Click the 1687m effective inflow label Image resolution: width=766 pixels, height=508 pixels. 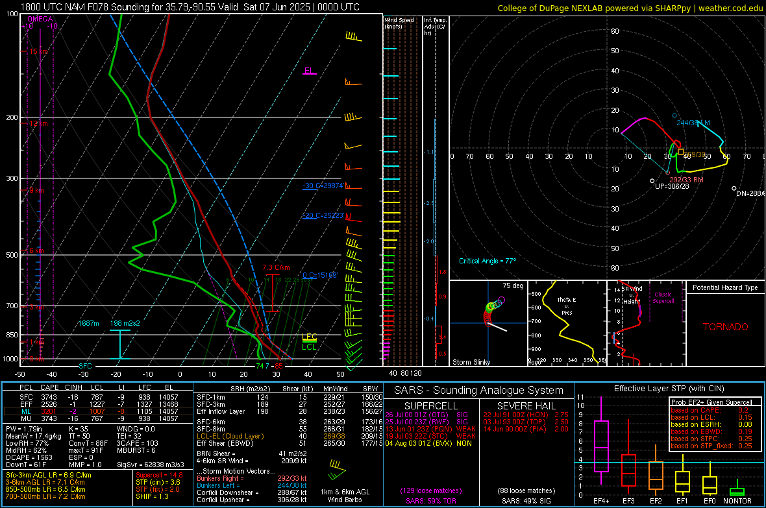88,323
